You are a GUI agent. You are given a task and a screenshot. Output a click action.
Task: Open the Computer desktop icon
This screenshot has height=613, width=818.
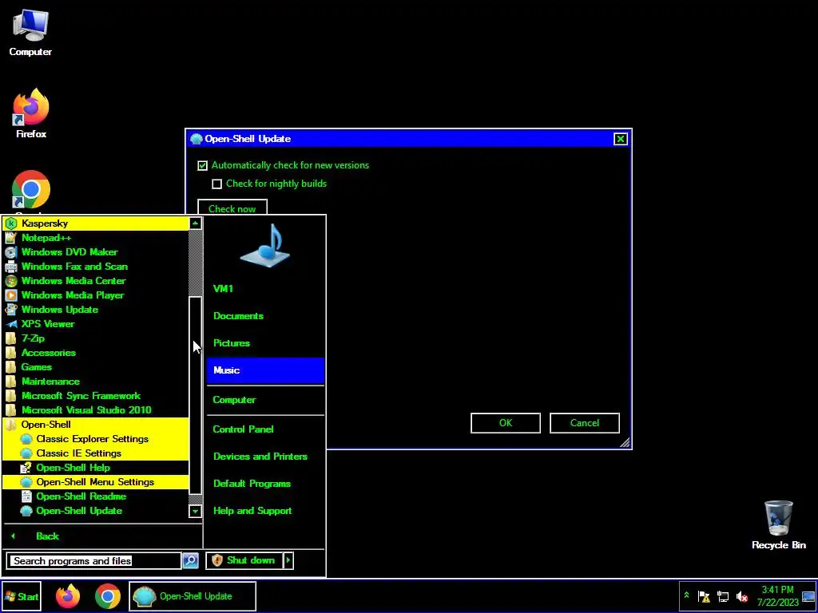pyautogui.click(x=30, y=32)
